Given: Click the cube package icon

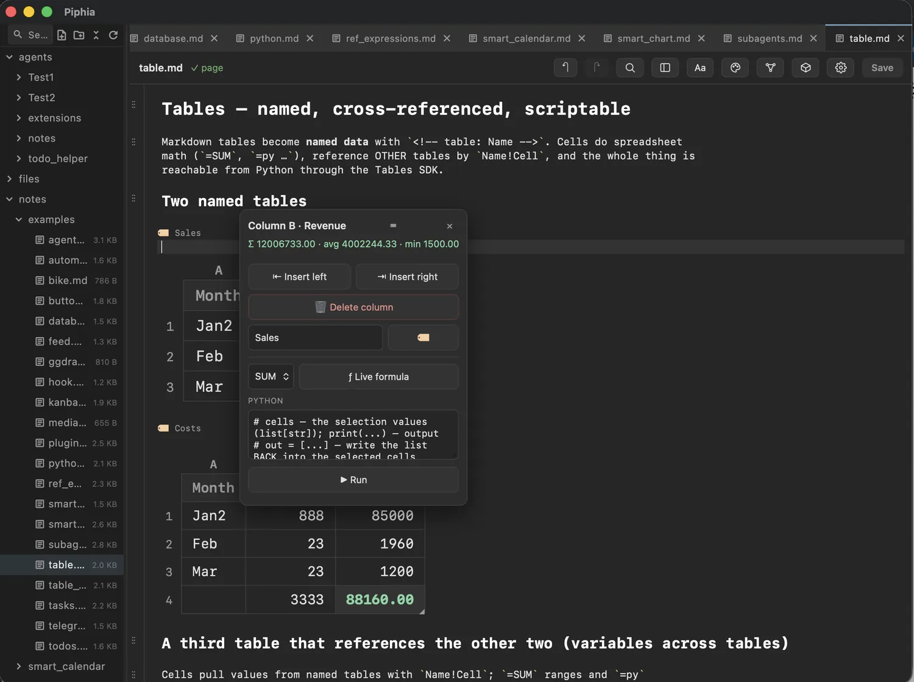Looking at the screenshot, I should (x=806, y=68).
